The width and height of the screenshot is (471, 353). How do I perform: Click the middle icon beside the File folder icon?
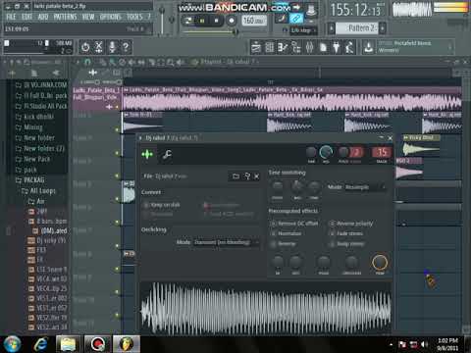247,176
